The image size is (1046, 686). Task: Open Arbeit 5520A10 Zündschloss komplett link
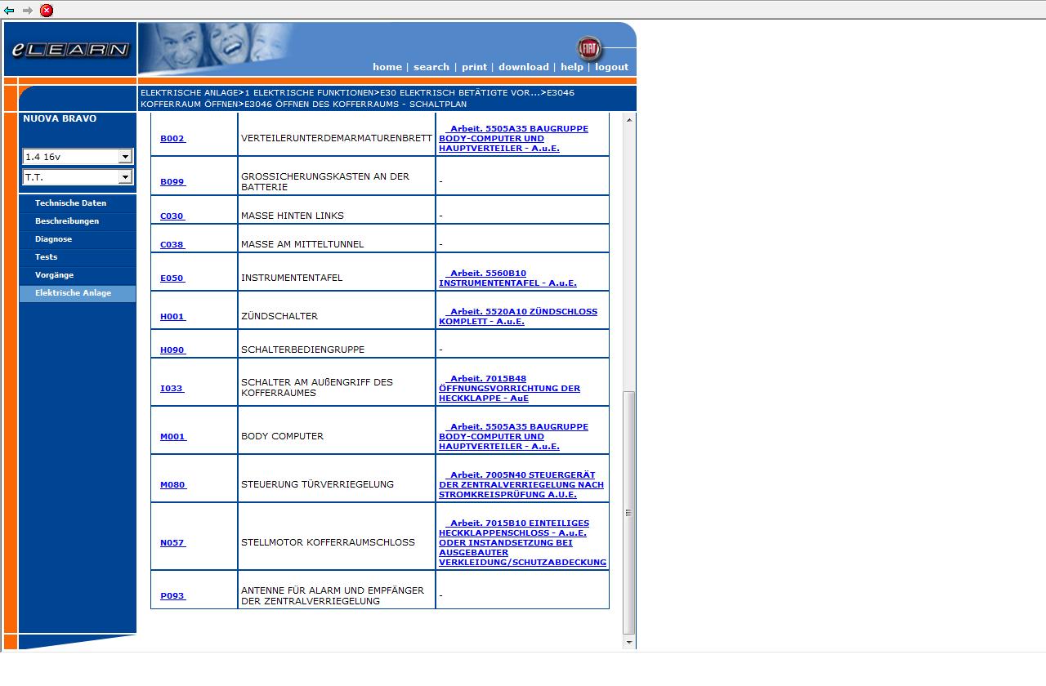517,317
